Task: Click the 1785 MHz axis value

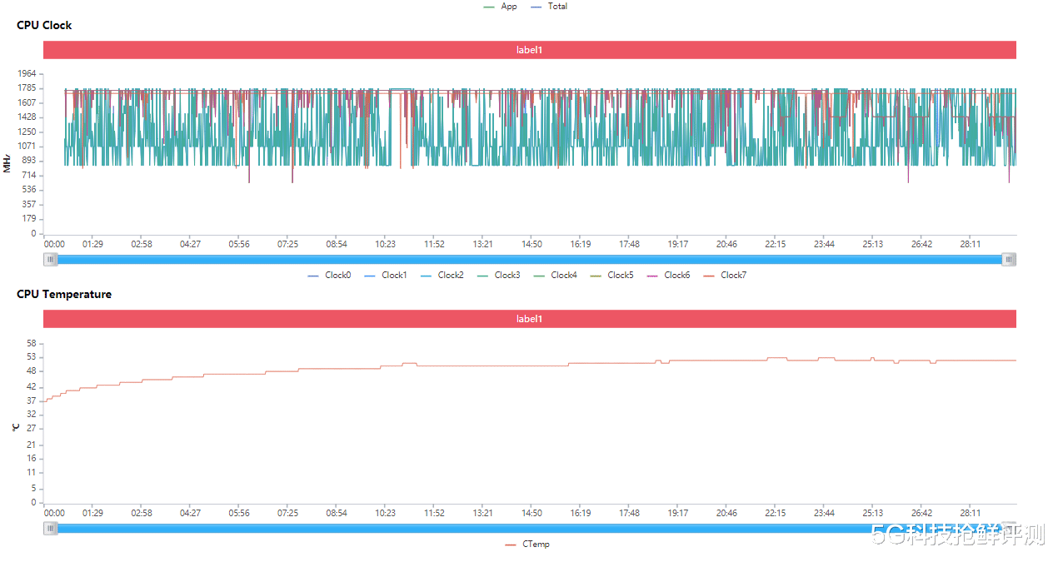Action: pyautogui.click(x=27, y=87)
